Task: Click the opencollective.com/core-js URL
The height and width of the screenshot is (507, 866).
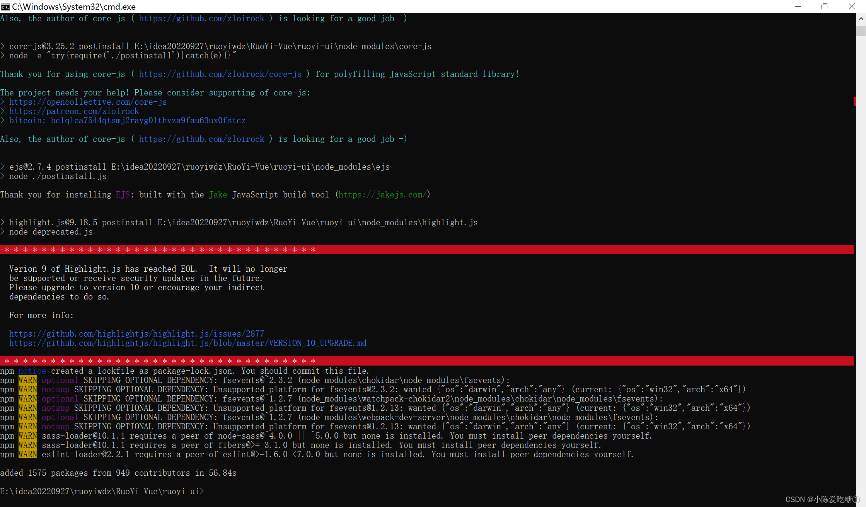Action: tap(88, 102)
